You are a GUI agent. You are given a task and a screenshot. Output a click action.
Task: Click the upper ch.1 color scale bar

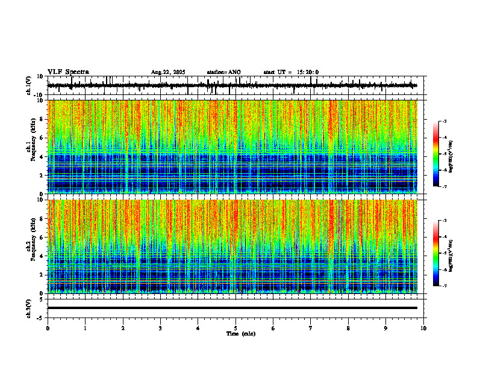point(436,154)
